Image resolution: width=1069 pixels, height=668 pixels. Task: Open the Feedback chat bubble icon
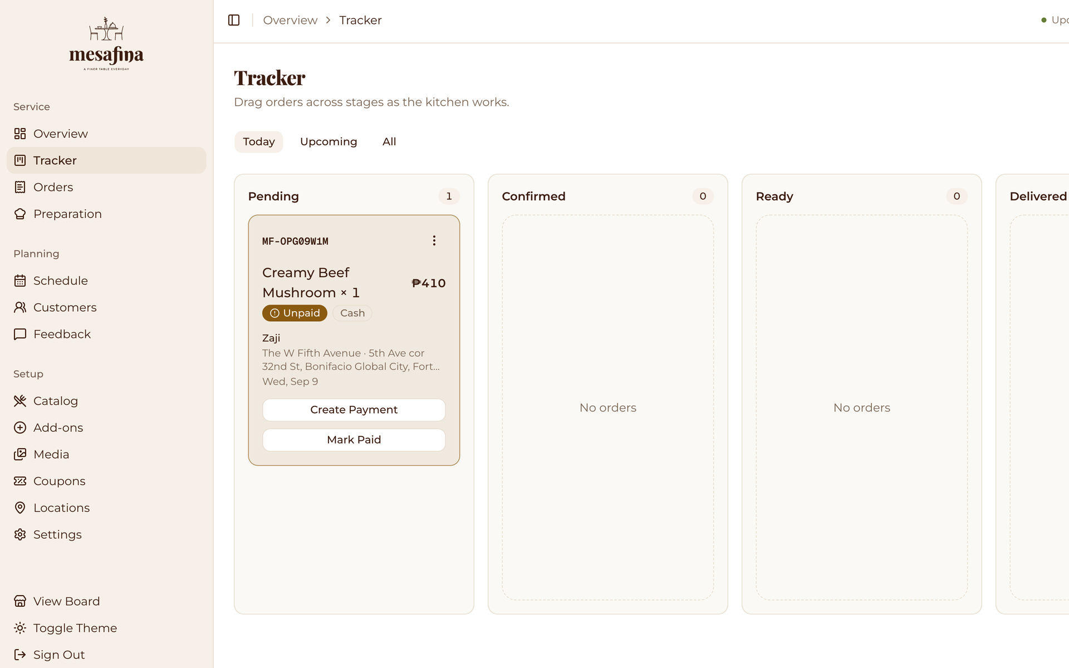20,334
